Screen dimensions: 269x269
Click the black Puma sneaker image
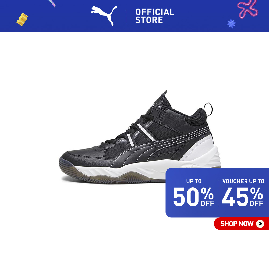click(x=140, y=137)
